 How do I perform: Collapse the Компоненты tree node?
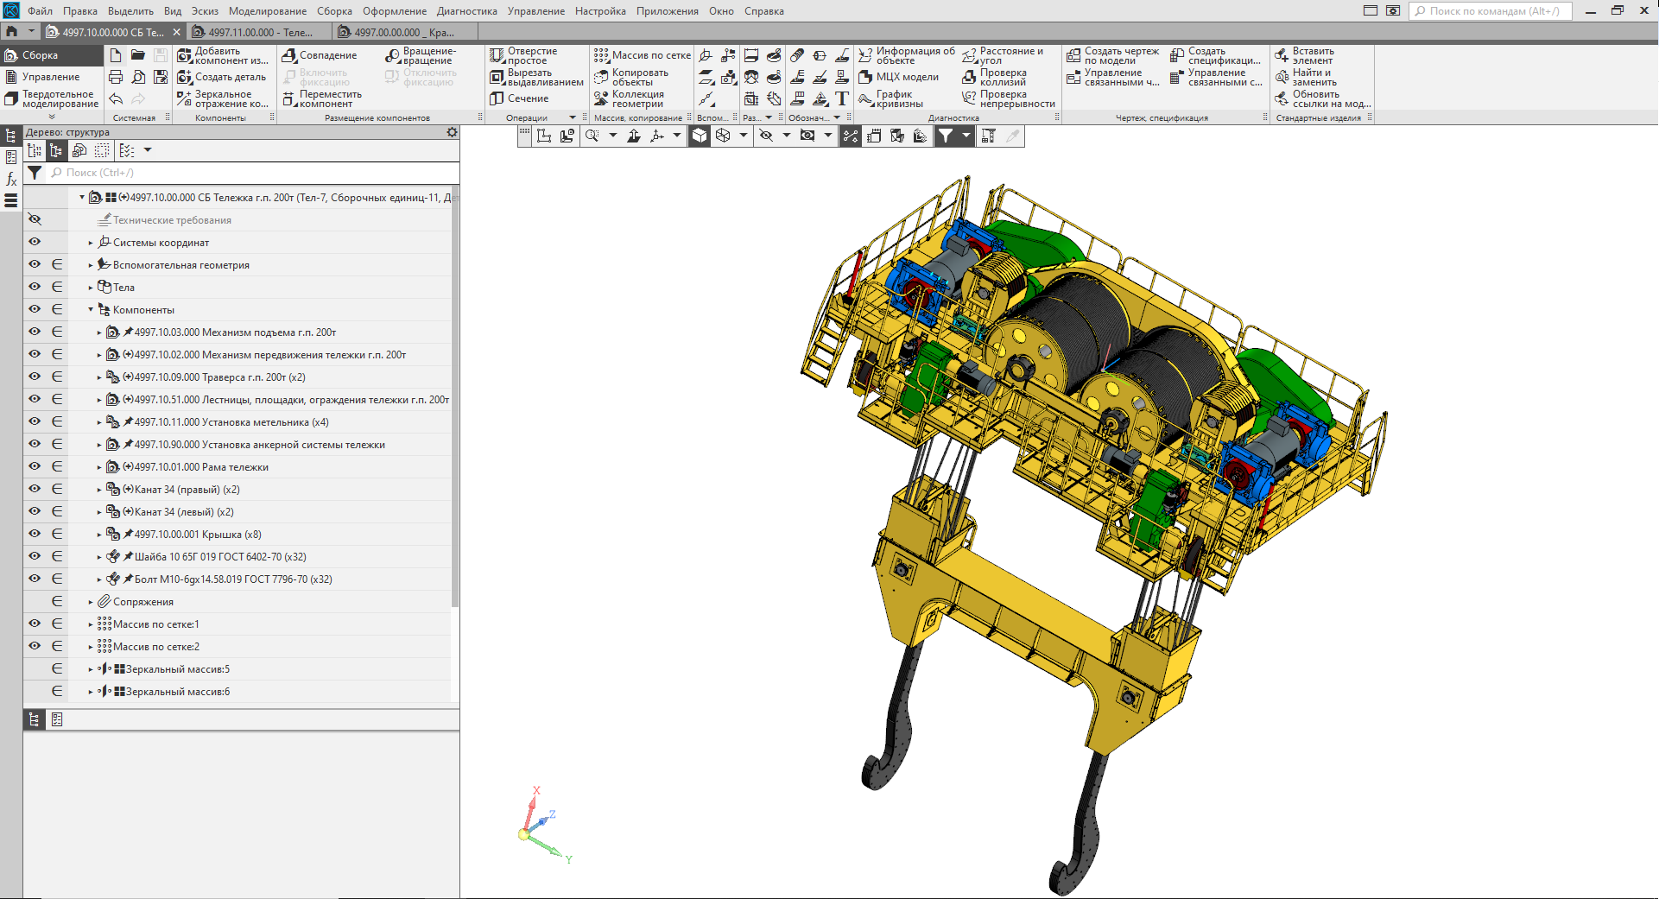(x=91, y=310)
